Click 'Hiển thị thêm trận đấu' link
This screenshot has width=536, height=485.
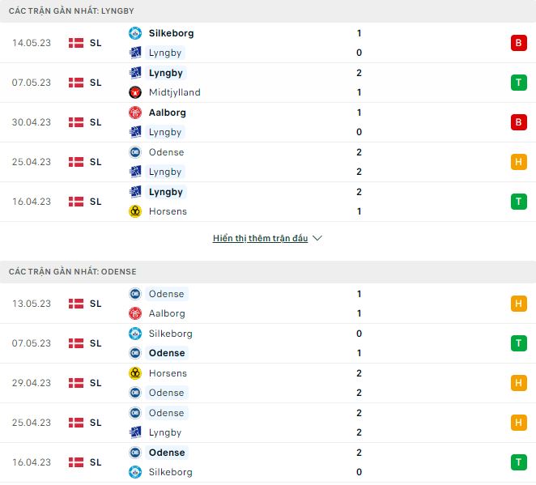coord(260,239)
